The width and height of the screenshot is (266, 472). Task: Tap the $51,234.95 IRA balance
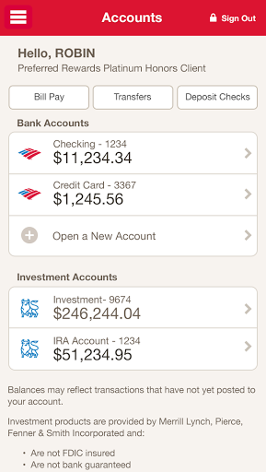[92, 355]
